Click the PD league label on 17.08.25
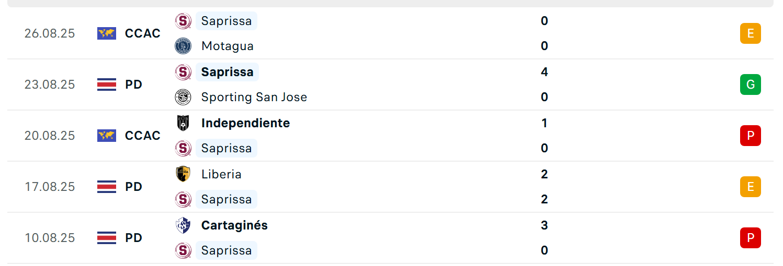The width and height of the screenshot is (783, 266). (134, 187)
